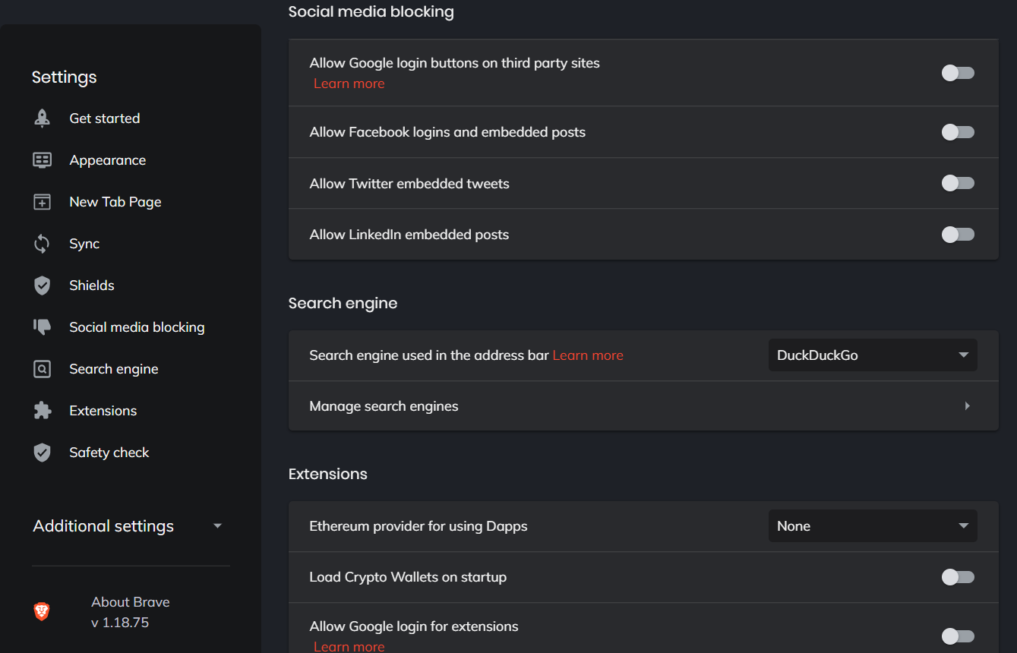
Task: Enable Load Crypto Wallets on startup
Action: coord(957,577)
